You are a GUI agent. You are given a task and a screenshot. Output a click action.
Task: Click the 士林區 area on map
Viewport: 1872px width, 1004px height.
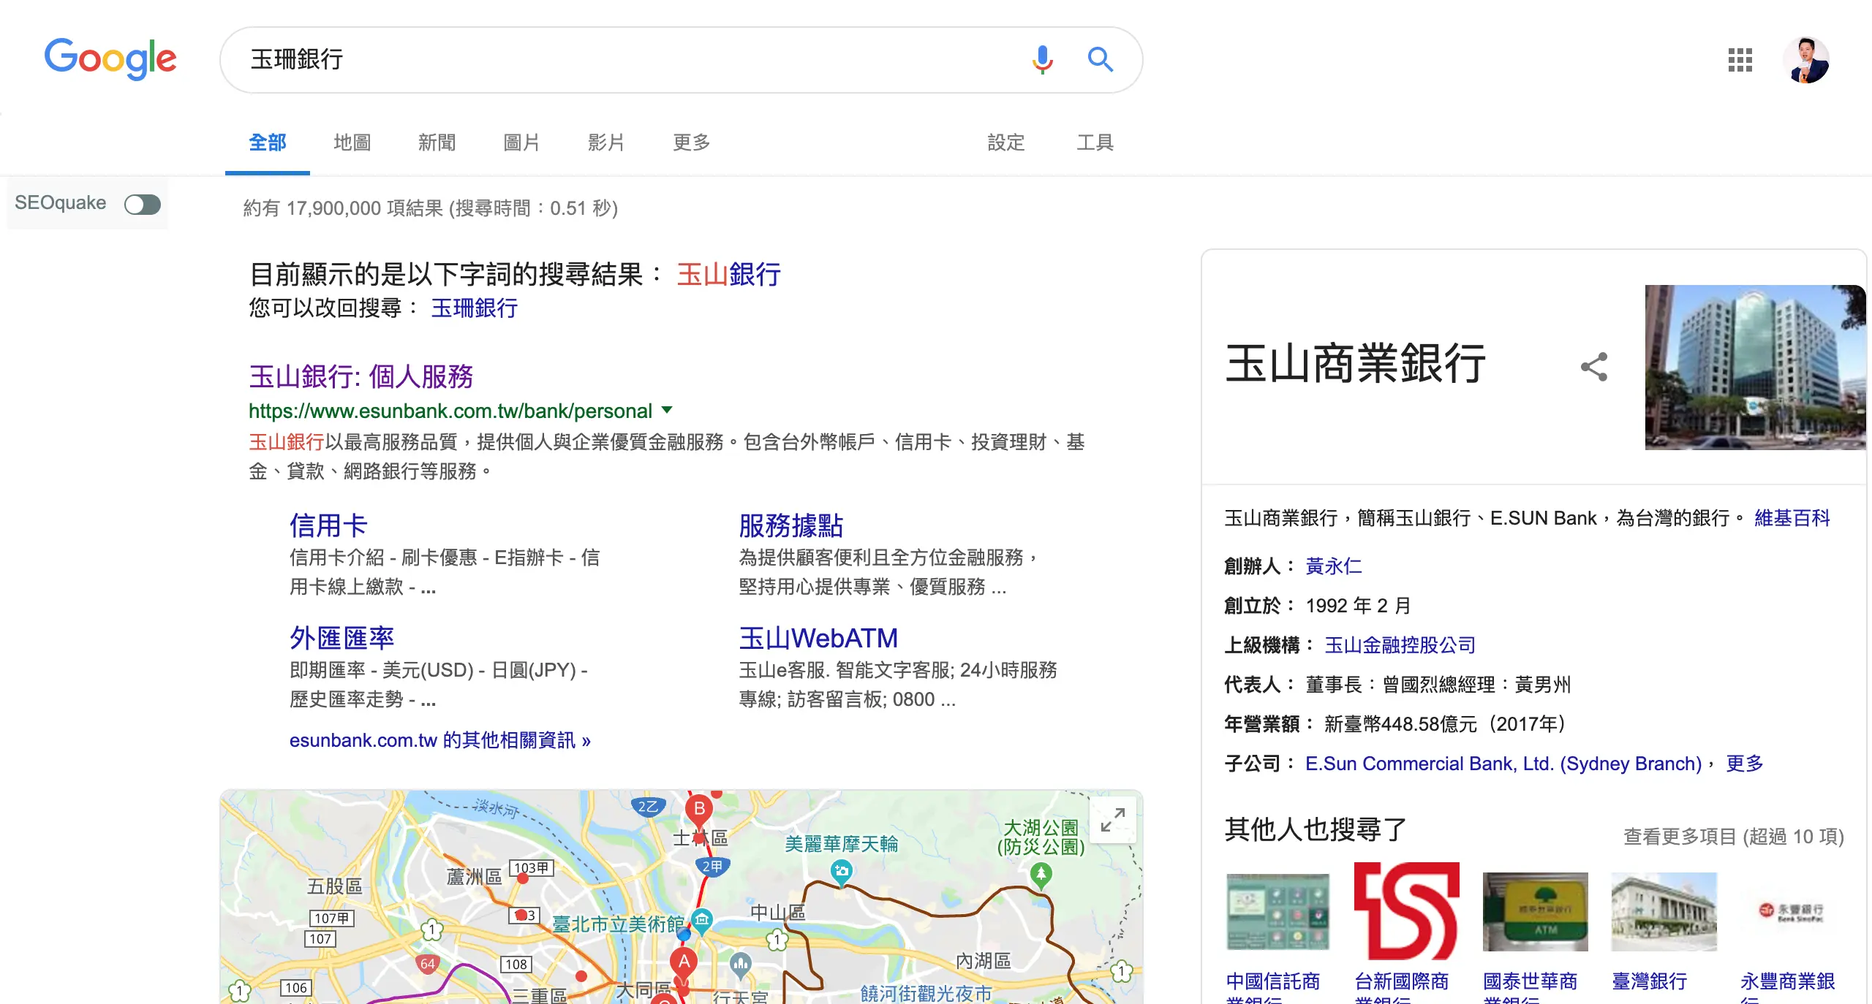700,838
